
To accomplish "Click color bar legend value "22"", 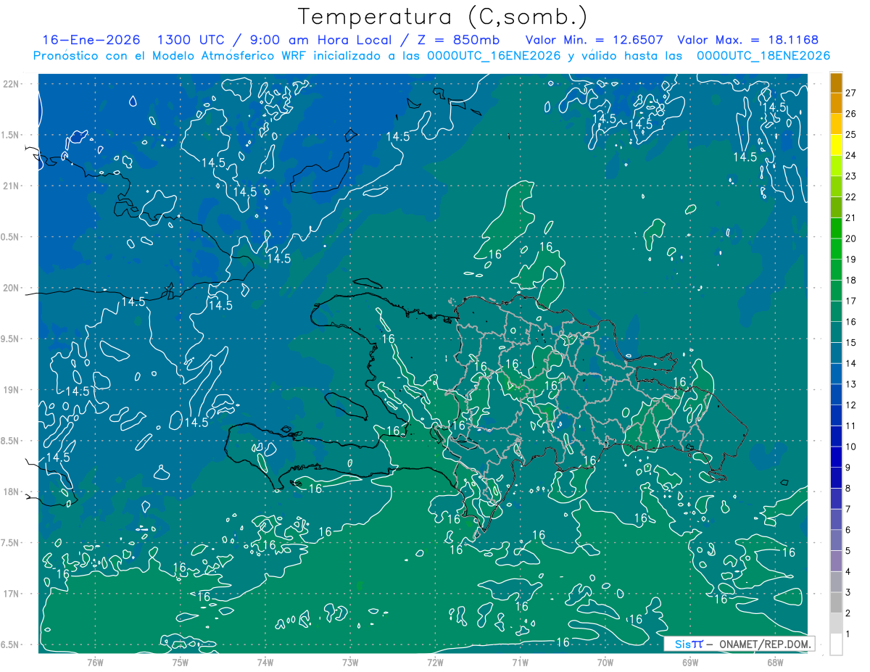I will 851,197.
